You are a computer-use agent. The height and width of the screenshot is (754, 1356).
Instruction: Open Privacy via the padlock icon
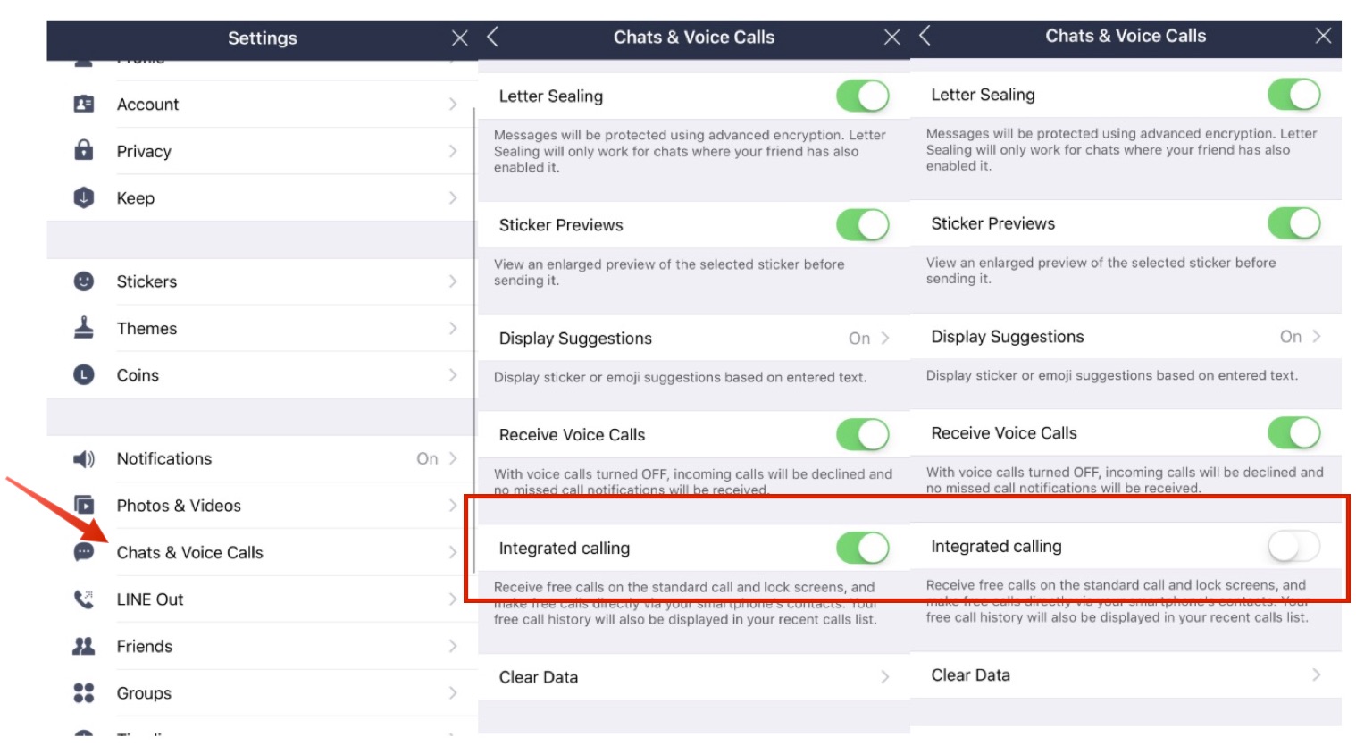[84, 150]
